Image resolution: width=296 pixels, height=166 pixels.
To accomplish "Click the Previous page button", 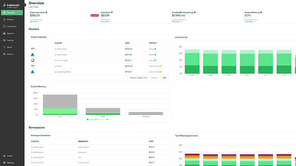I will 154,78.
